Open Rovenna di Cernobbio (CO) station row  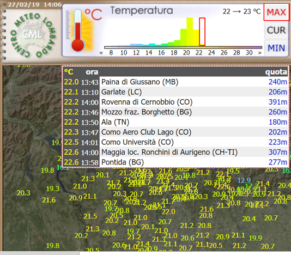tap(175, 102)
